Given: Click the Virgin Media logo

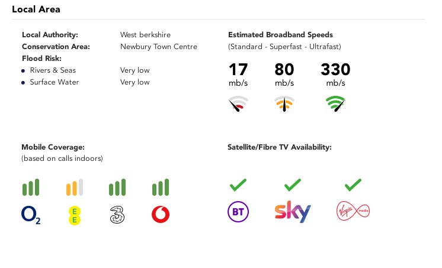Looking at the screenshot, I should click(x=353, y=211).
